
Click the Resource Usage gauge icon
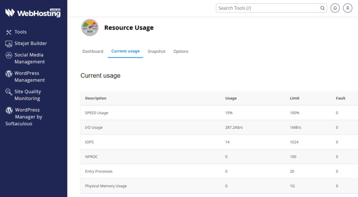[x=90, y=27]
